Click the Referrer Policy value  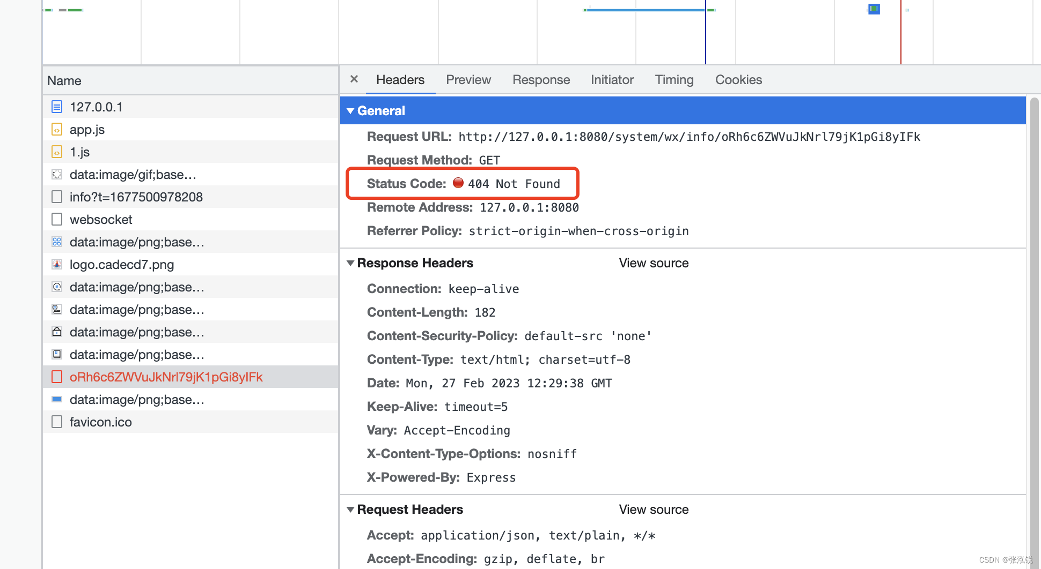(578, 231)
